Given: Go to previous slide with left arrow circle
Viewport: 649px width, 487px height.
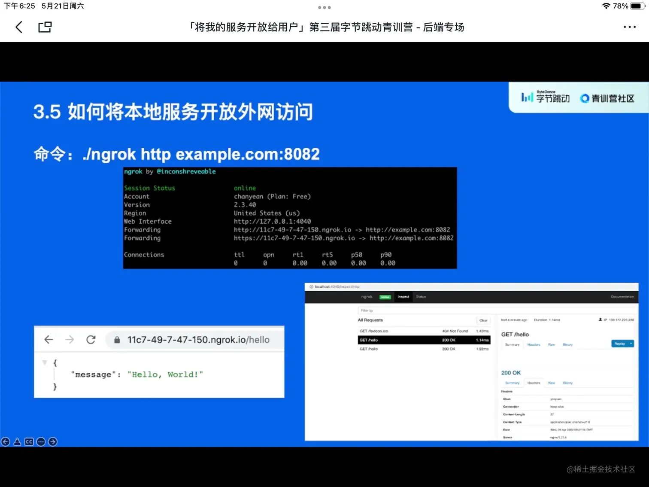Looking at the screenshot, I should pos(6,441).
